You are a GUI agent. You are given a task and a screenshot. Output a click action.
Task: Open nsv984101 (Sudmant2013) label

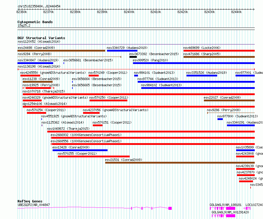pos(154,73)
